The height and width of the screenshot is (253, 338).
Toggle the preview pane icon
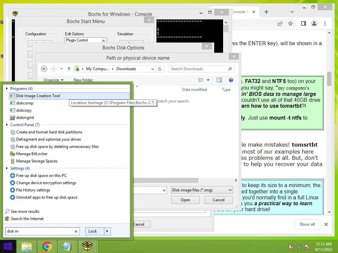[219, 80]
